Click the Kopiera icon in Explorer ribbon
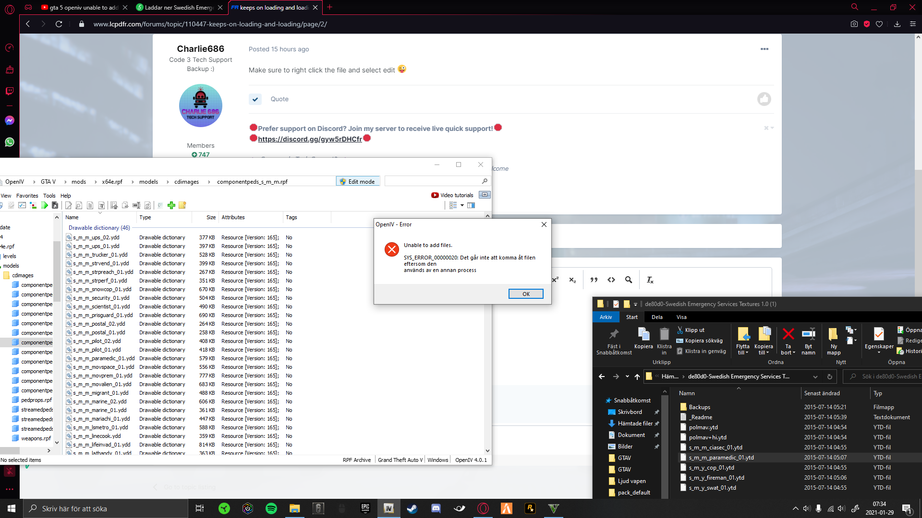 click(643, 334)
